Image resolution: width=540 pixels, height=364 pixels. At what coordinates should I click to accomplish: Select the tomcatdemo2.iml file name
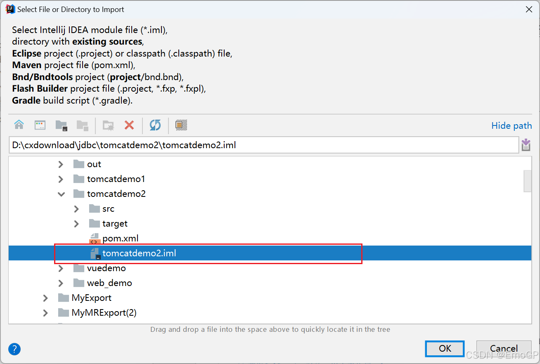(140, 253)
